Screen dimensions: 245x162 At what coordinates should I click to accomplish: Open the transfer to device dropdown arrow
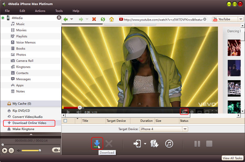click(145, 144)
